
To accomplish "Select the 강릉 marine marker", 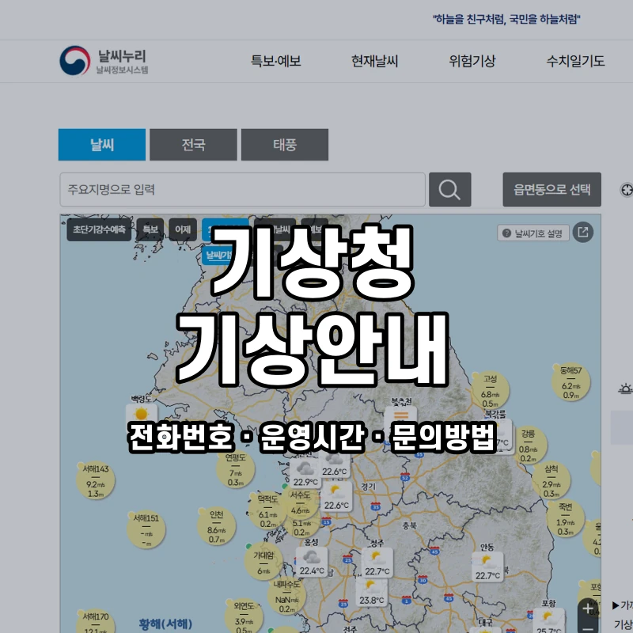I will (528, 445).
